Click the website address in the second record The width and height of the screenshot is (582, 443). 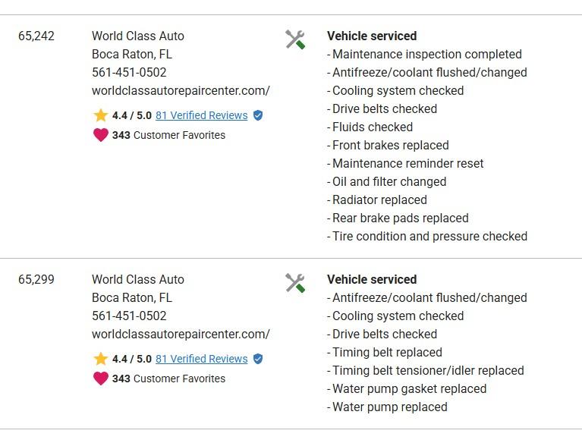181,334
